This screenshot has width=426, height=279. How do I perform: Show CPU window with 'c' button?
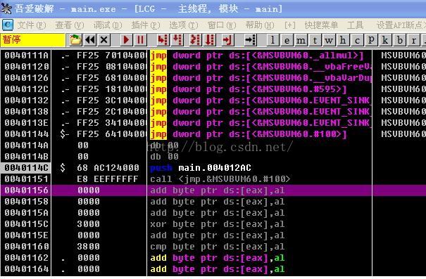click(x=357, y=40)
